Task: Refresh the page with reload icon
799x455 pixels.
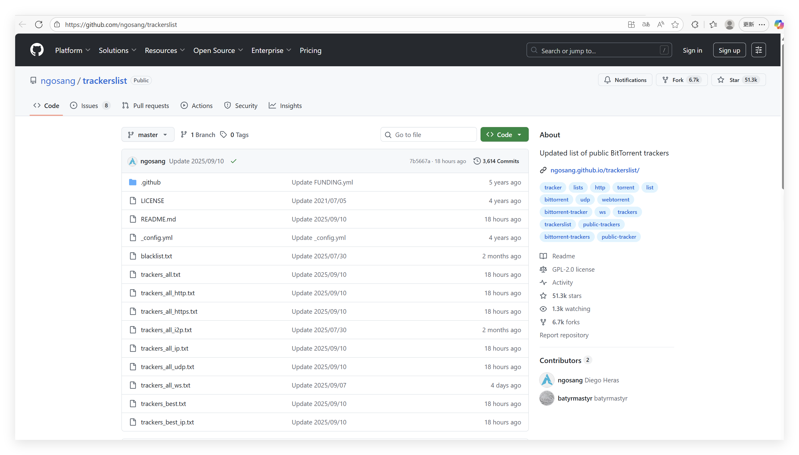Action: click(x=39, y=25)
